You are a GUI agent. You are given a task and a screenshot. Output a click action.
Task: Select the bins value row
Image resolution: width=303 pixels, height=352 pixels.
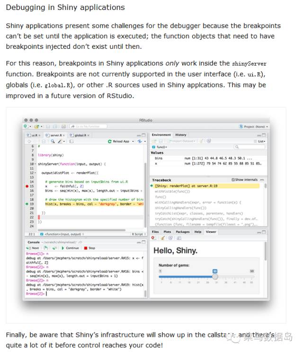[x=208, y=158]
